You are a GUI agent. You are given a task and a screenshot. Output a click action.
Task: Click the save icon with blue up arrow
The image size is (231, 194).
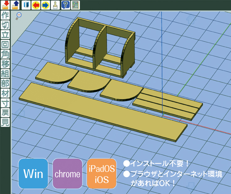tap(15, 5)
